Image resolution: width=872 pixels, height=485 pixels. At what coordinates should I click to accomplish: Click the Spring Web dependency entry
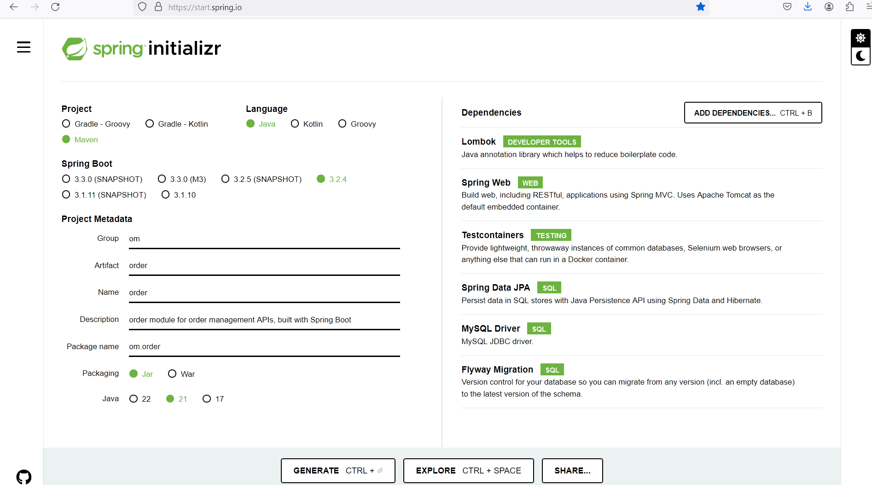(x=641, y=195)
